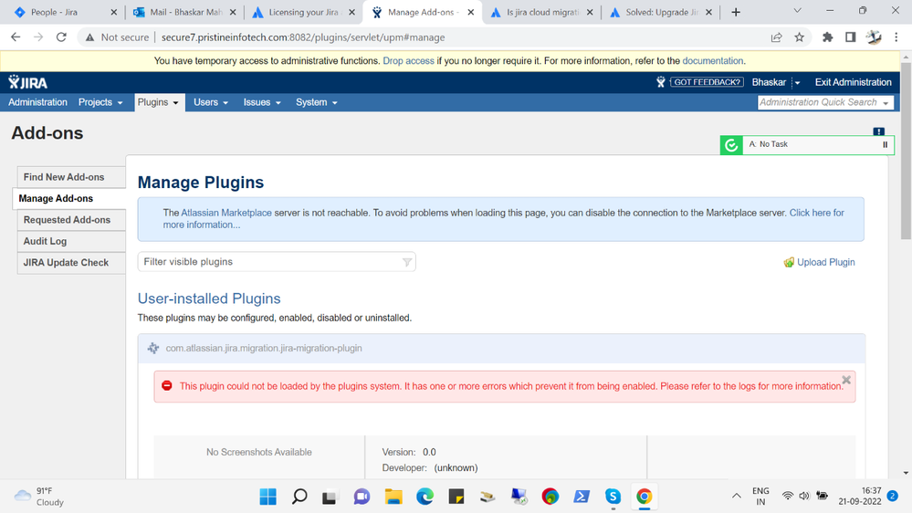
Task: Open Microsoft Edge from taskbar
Action: [x=425, y=497]
